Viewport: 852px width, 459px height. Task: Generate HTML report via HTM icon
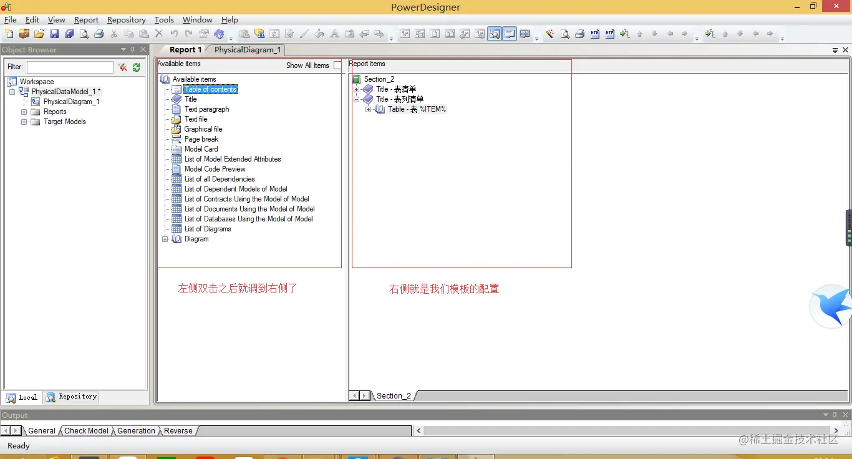[595, 34]
